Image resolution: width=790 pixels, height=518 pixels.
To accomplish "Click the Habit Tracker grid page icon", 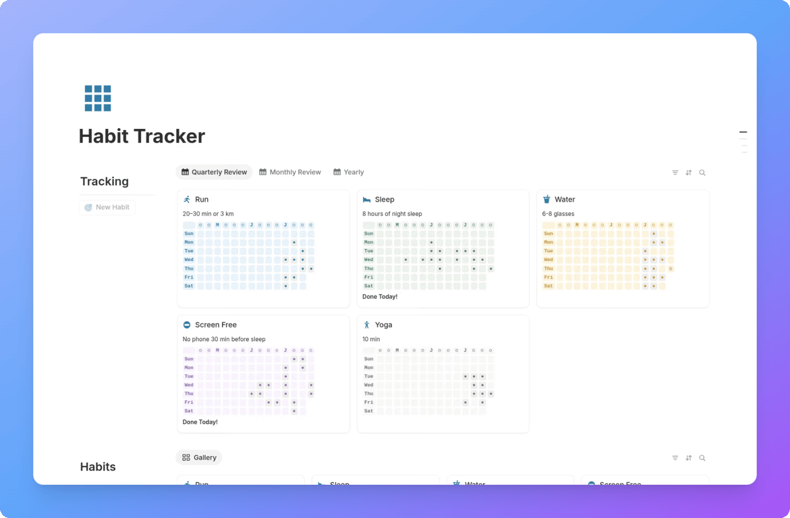I will [x=97, y=98].
